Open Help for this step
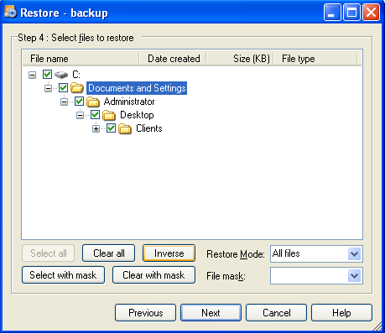 tap(341, 313)
